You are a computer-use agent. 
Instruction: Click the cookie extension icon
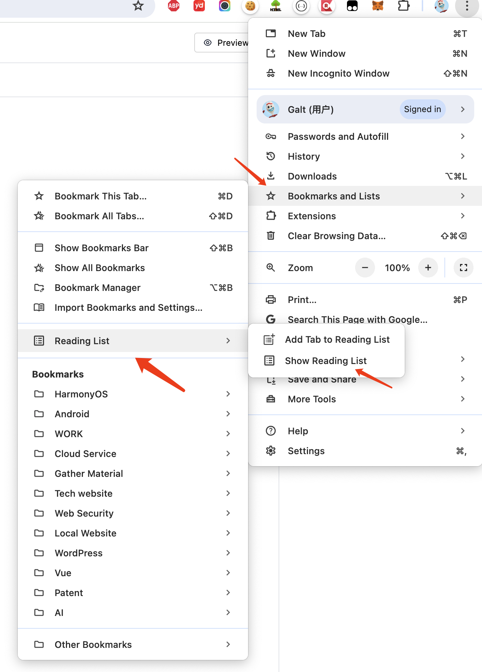pyautogui.click(x=250, y=6)
